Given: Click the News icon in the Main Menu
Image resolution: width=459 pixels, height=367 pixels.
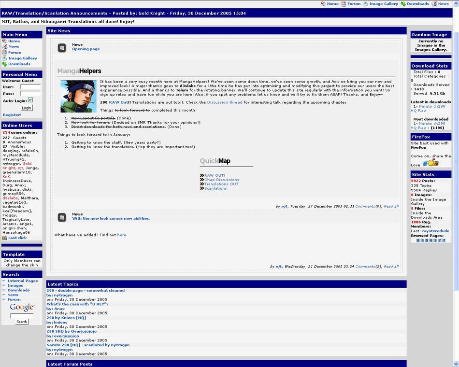Looking at the screenshot, I should [x=4, y=46].
